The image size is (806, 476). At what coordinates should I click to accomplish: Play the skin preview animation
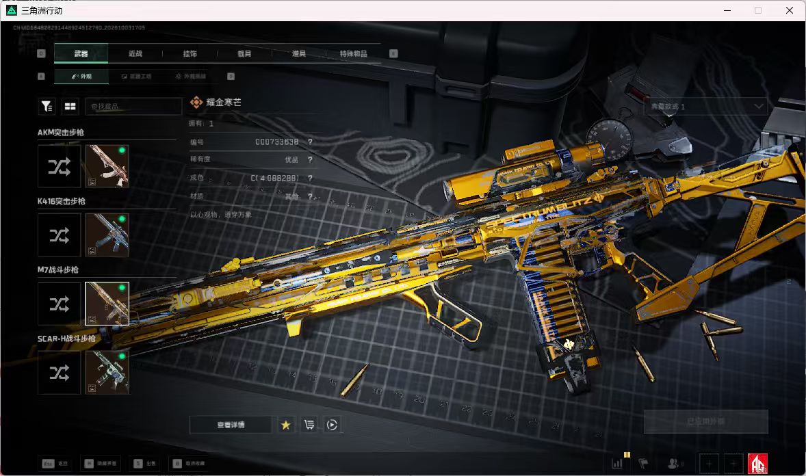click(x=332, y=425)
